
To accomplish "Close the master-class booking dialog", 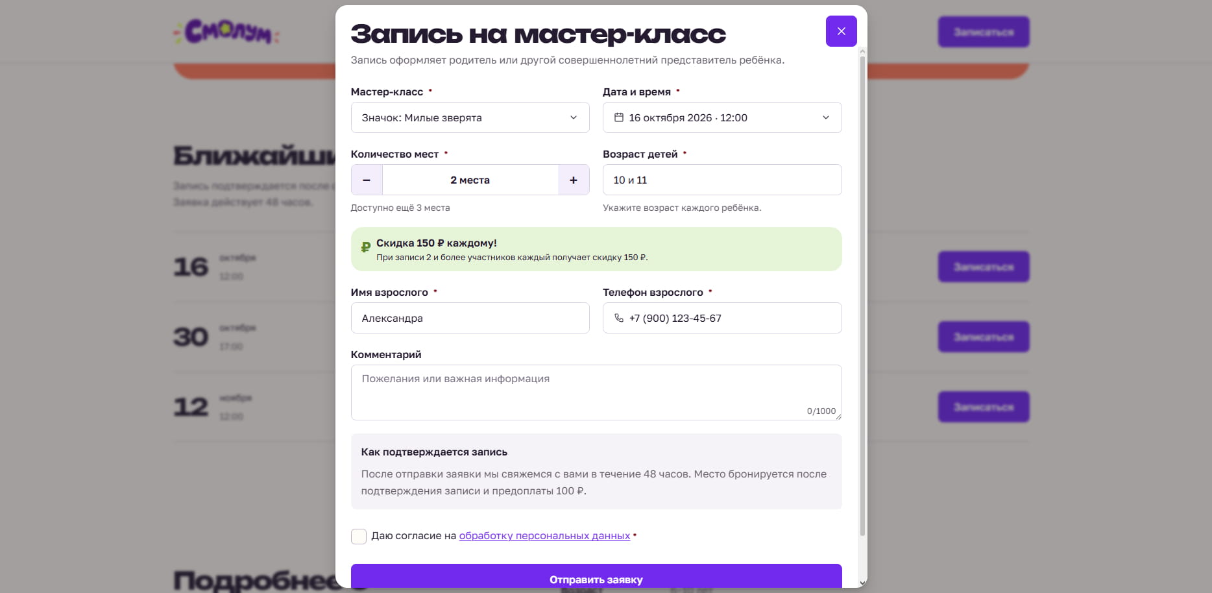I will coord(841,31).
